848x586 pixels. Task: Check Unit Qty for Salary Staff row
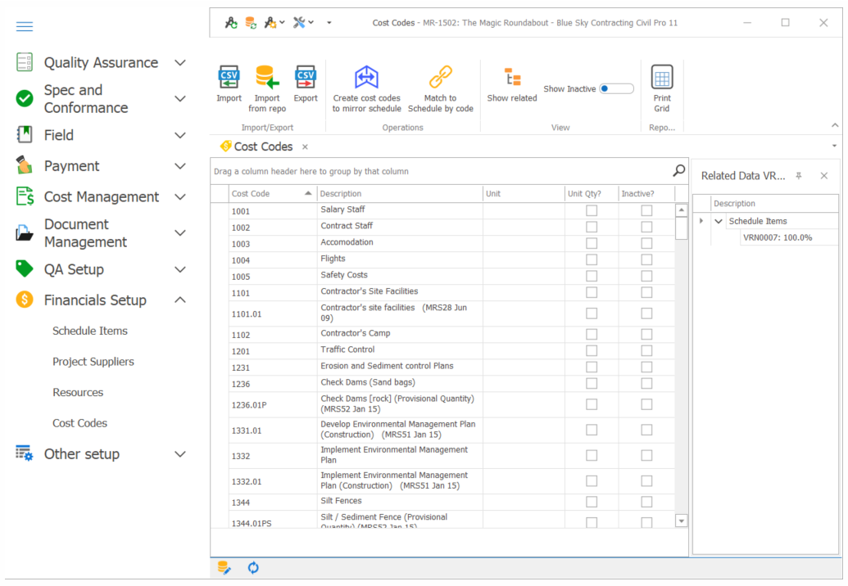click(592, 210)
